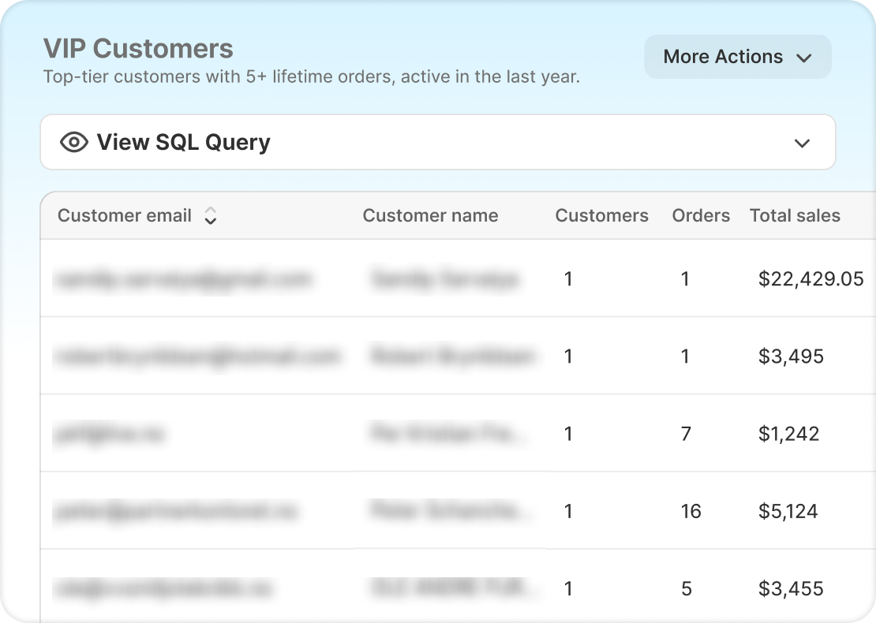Image resolution: width=876 pixels, height=623 pixels.
Task: Click the Customer name column header
Action: tap(430, 216)
